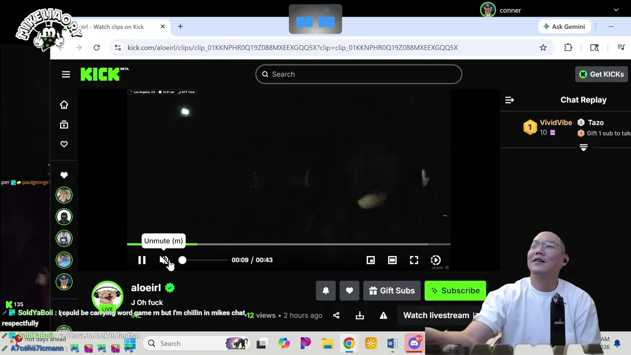The height and width of the screenshot is (355, 631).
Task: Launch Copilot from the taskbar
Action: (x=284, y=344)
